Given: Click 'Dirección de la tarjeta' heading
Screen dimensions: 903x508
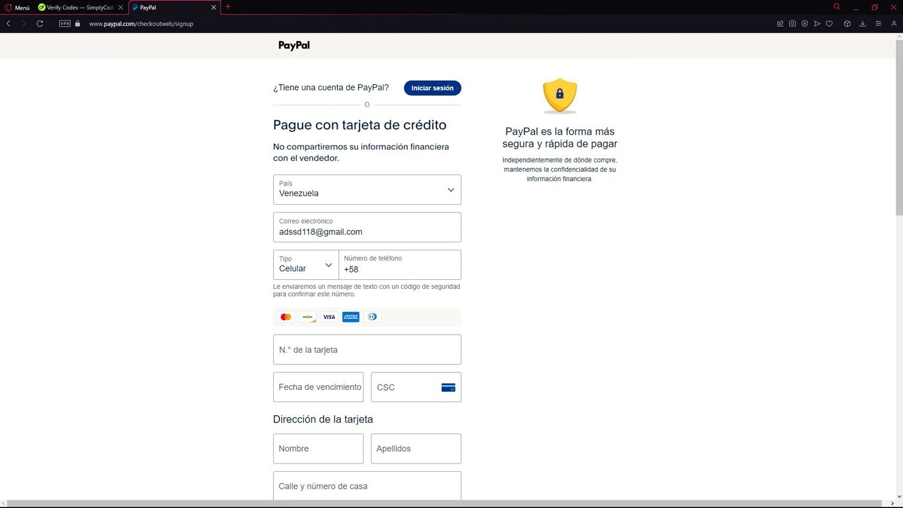Looking at the screenshot, I should tap(323, 420).
